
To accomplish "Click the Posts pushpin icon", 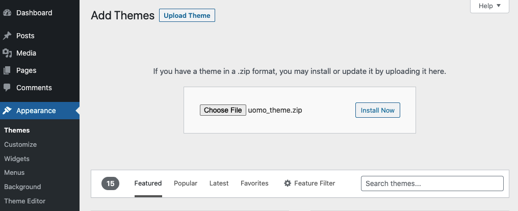I will click(x=7, y=36).
